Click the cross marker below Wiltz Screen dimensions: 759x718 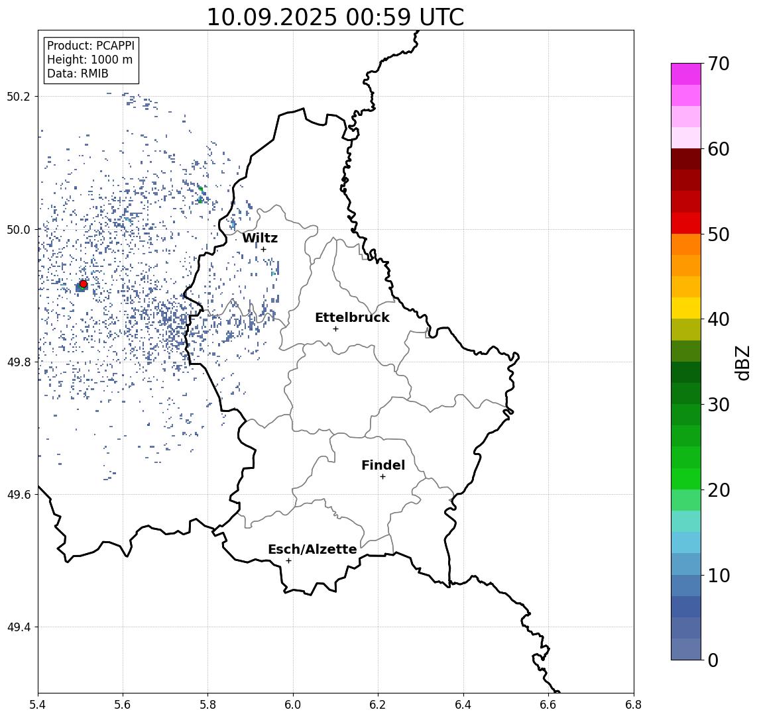tap(263, 249)
